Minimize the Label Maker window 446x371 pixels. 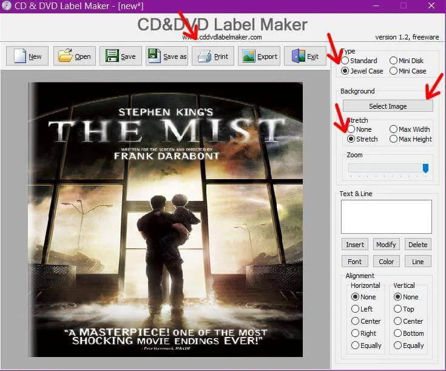point(376,5)
